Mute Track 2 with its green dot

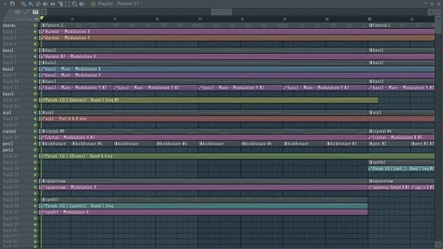35,32
